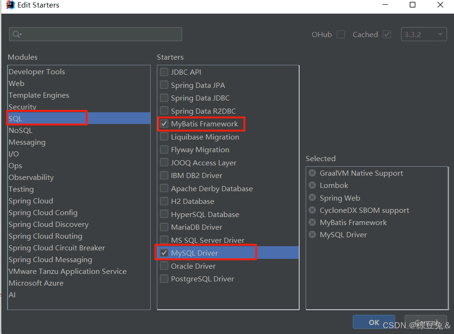Click the search magnifier icon
This screenshot has height=334, width=454.
(17, 34)
